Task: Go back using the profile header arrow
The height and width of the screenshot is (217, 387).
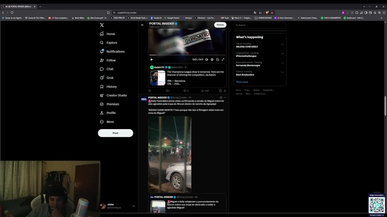Action: point(142,25)
